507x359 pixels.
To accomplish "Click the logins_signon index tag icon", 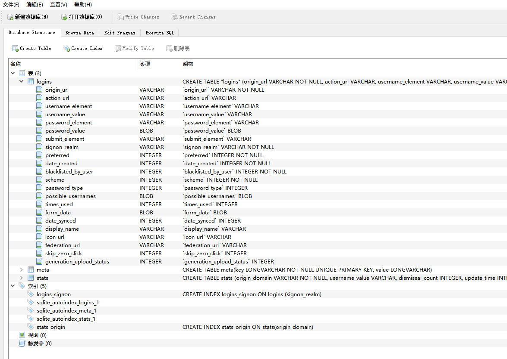I will pos(31,294).
